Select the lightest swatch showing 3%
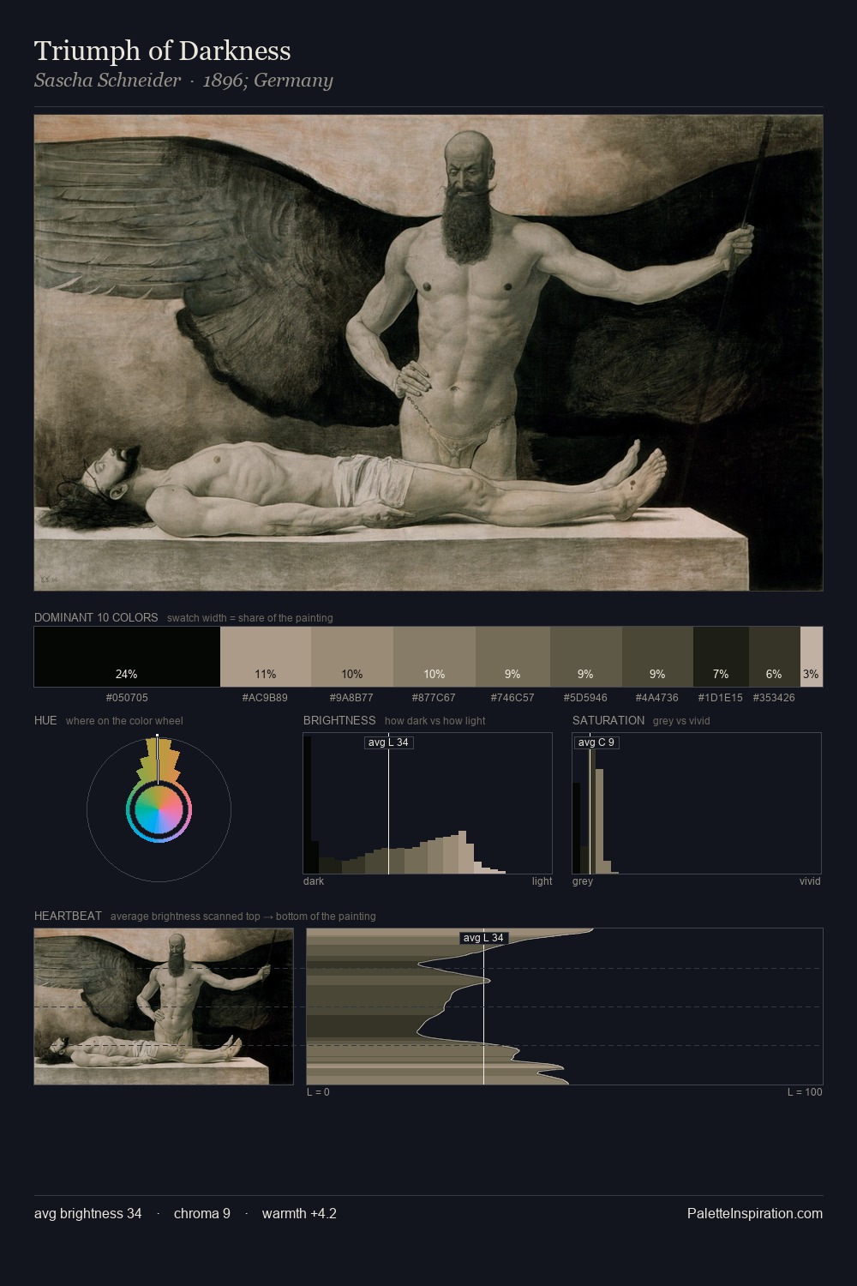This screenshot has height=1286, width=857. pyautogui.click(x=812, y=657)
